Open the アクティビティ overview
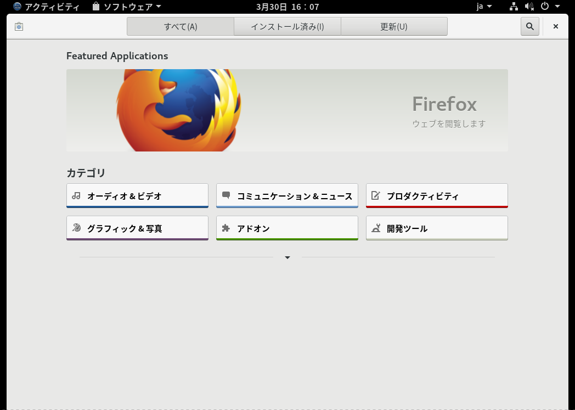 [x=46, y=7]
